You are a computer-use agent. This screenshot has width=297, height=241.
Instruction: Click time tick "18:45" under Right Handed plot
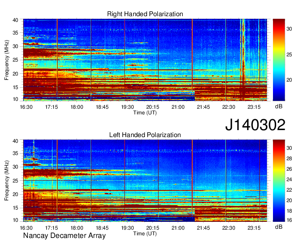[102, 107]
